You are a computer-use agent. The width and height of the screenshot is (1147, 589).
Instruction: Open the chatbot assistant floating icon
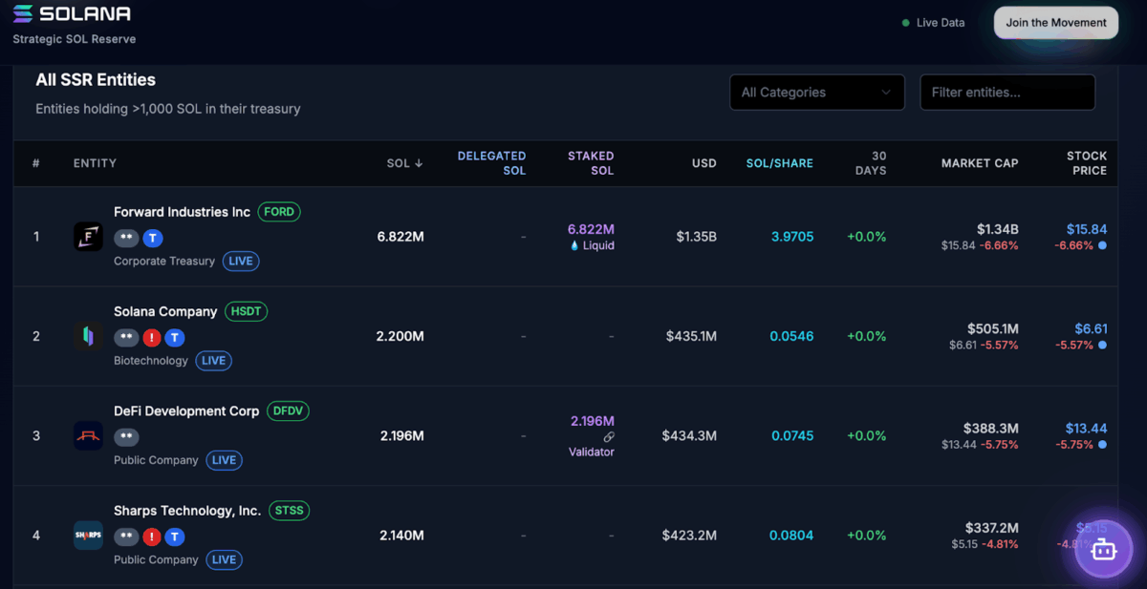pyautogui.click(x=1103, y=550)
